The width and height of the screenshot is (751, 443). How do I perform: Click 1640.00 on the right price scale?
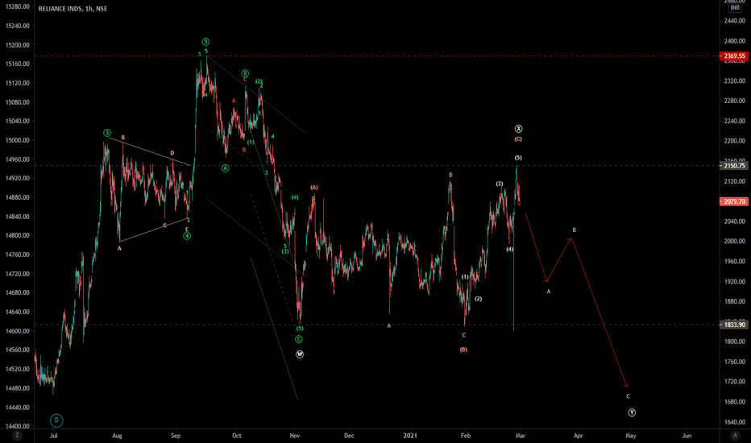click(x=735, y=422)
